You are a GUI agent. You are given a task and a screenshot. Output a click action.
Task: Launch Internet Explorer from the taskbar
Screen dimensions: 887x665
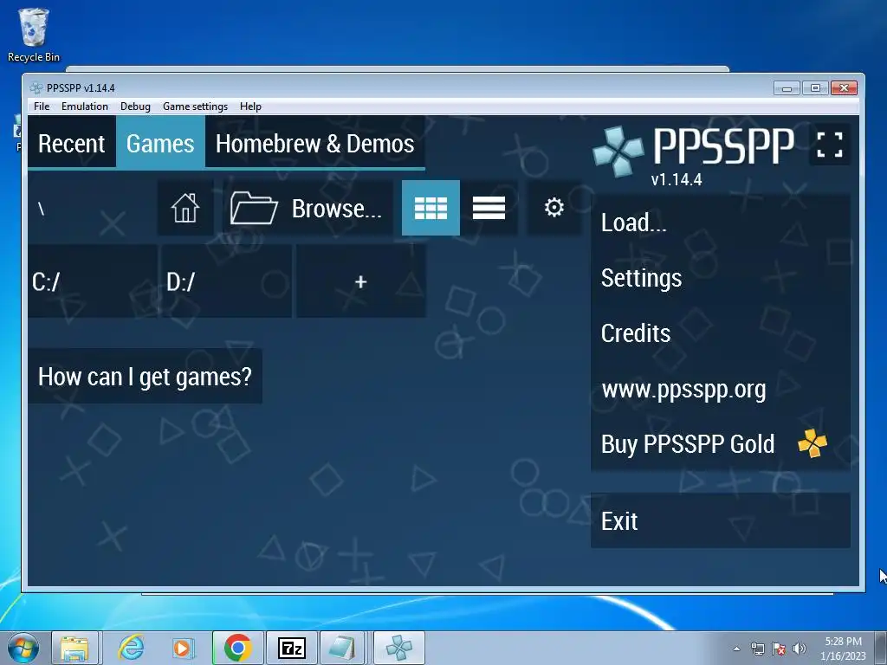pyautogui.click(x=131, y=648)
